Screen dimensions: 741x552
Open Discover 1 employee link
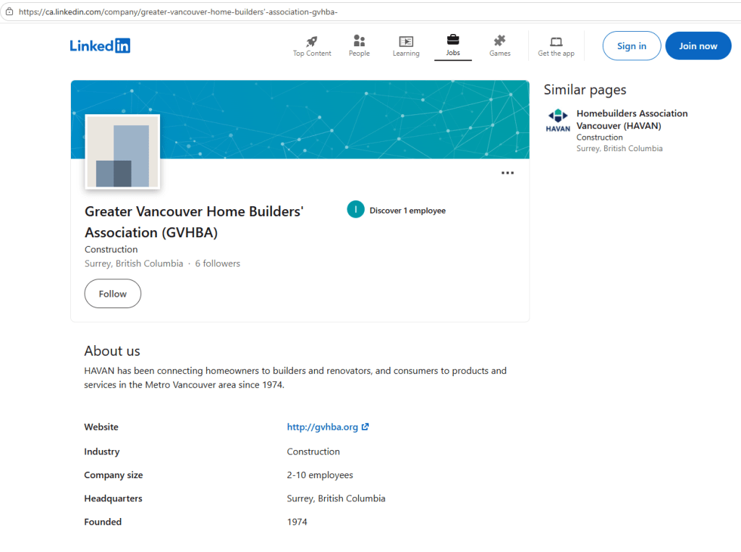click(407, 211)
